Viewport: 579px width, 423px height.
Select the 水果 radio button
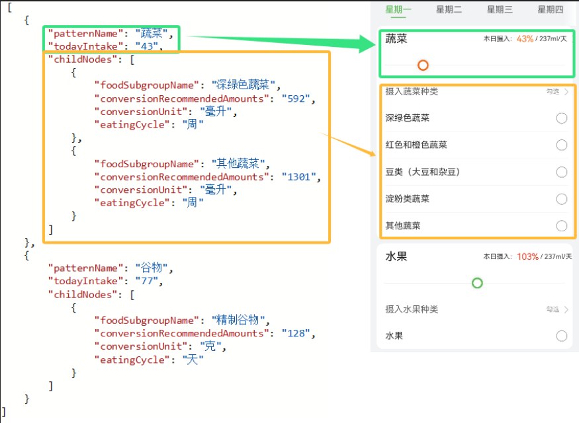click(x=561, y=336)
